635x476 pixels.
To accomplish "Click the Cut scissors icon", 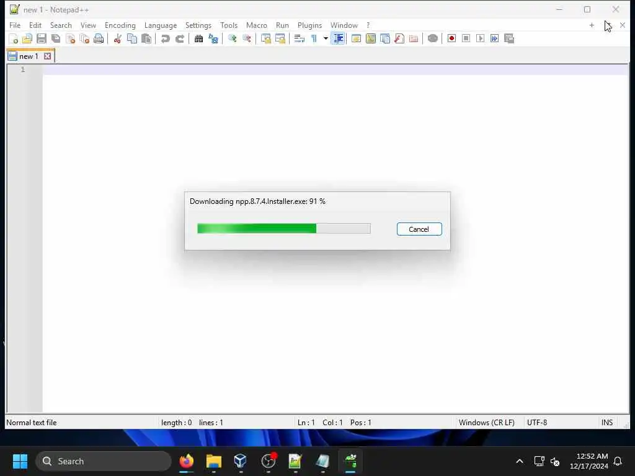I will (117, 38).
